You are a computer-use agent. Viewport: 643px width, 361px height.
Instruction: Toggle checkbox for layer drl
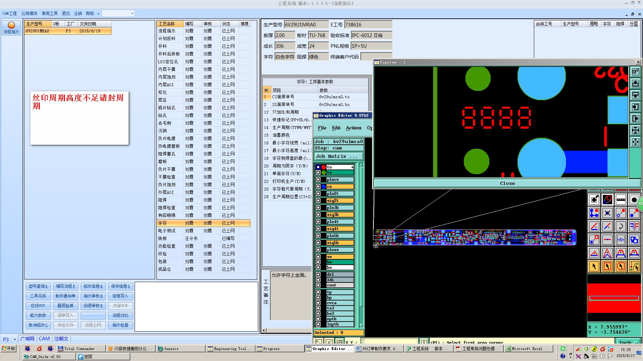pyautogui.click(x=318, y=274)
